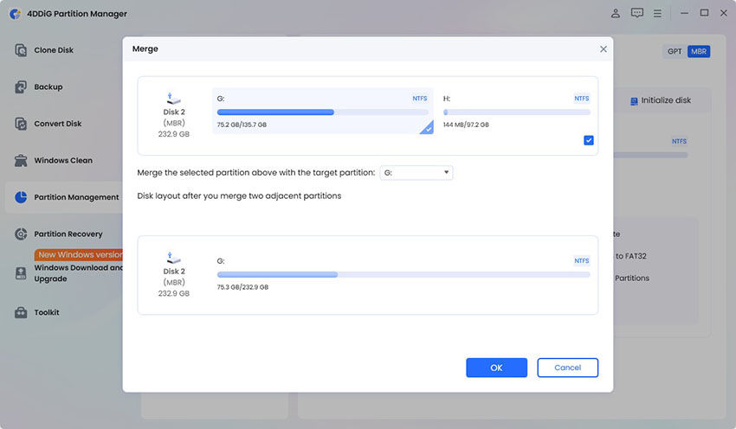The width and height of the screenshot is (736, 429).
Task: Click NTFS label in background window
Action: tap(679, 141)
